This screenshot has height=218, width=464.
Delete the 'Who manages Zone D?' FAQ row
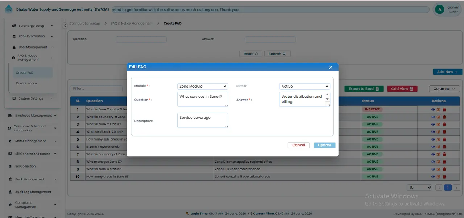(444, 162)
